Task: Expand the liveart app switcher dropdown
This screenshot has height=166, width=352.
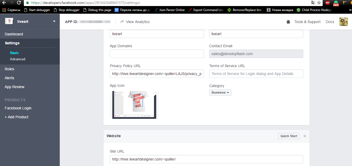Action: coord(54,22)
